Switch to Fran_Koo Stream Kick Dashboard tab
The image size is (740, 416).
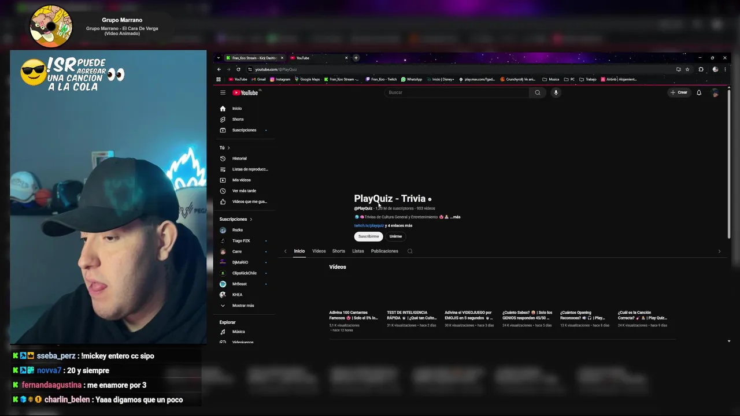coord(254,58)
